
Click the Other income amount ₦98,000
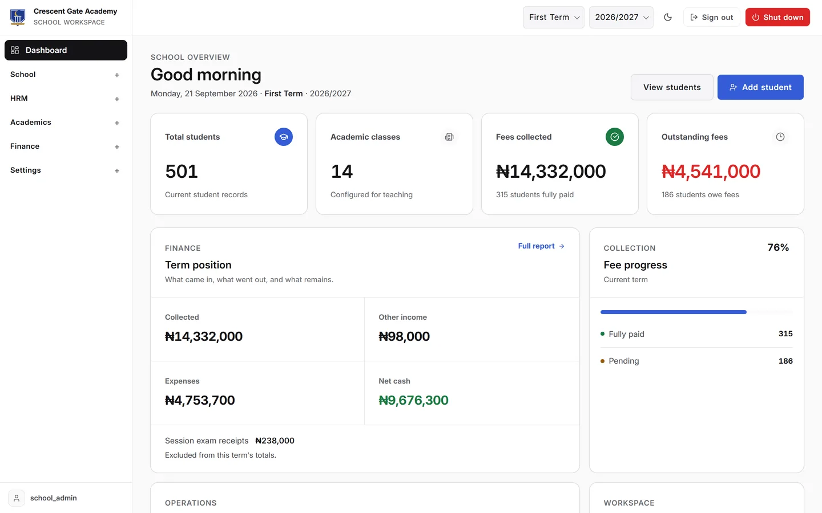point(404,336)
